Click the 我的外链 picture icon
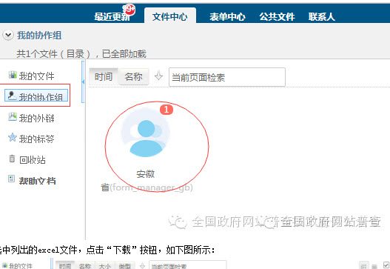Screen dimensions: 390x269 13,116
